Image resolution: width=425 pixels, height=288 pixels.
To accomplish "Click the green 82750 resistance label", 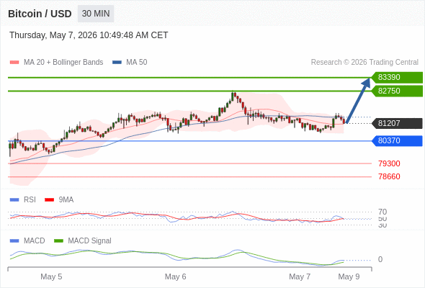I will point(397,91).
